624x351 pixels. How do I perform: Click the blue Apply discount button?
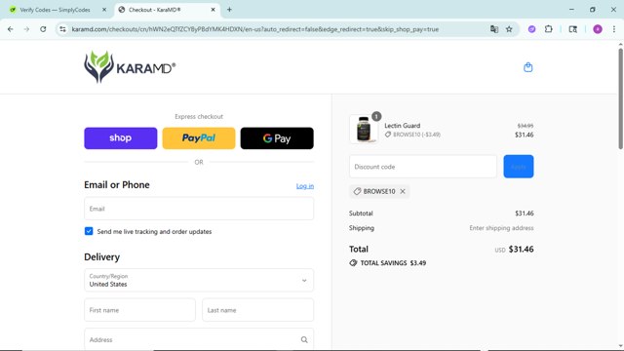518,167
